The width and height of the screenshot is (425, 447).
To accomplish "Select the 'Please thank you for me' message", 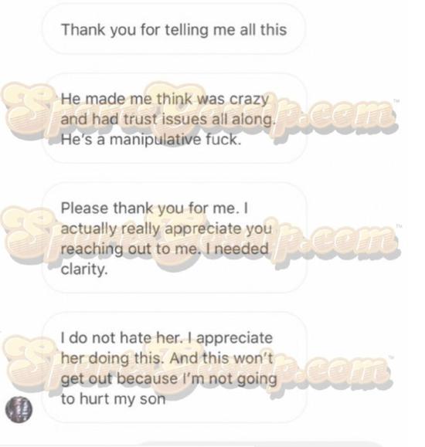I will click(x=175, y=238).
